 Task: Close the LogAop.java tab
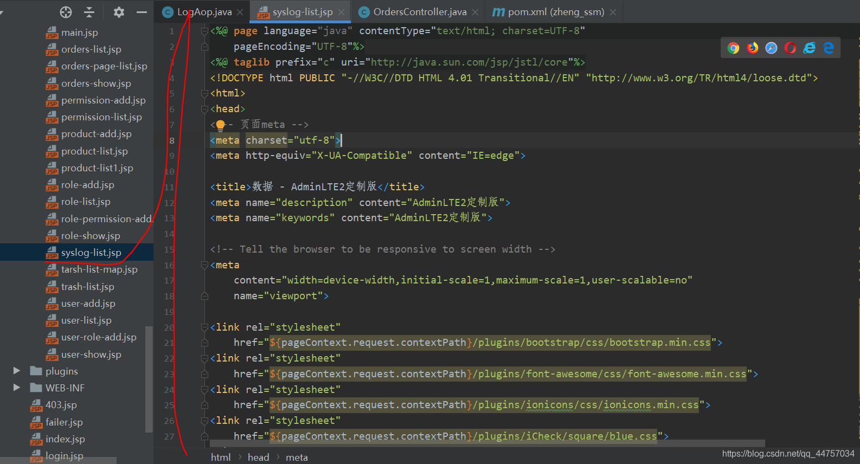pyautogui.click(x=240, y=12)
